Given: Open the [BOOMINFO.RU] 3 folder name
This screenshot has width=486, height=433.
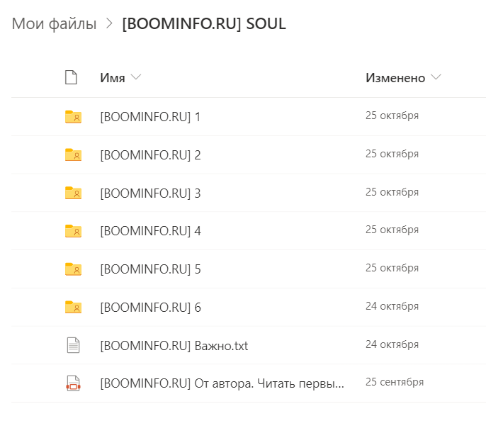Looking at the screenshot, I should click(150, 193).
